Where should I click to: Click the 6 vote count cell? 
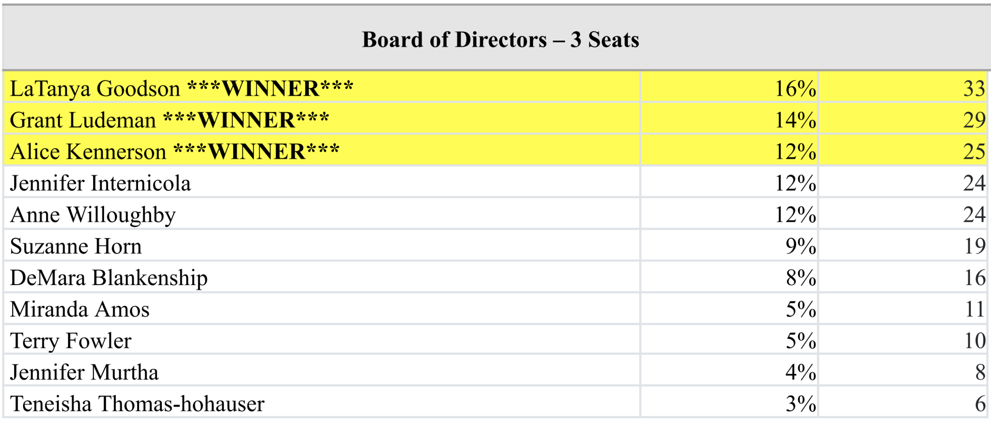tap(903, 402)
